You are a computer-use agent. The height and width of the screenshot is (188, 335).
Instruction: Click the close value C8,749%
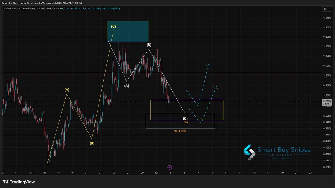(x=96, y=9)
